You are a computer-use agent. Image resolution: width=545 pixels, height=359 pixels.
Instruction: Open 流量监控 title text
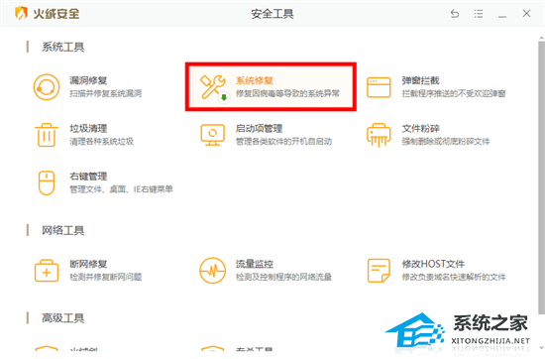(x=255, y=264)
